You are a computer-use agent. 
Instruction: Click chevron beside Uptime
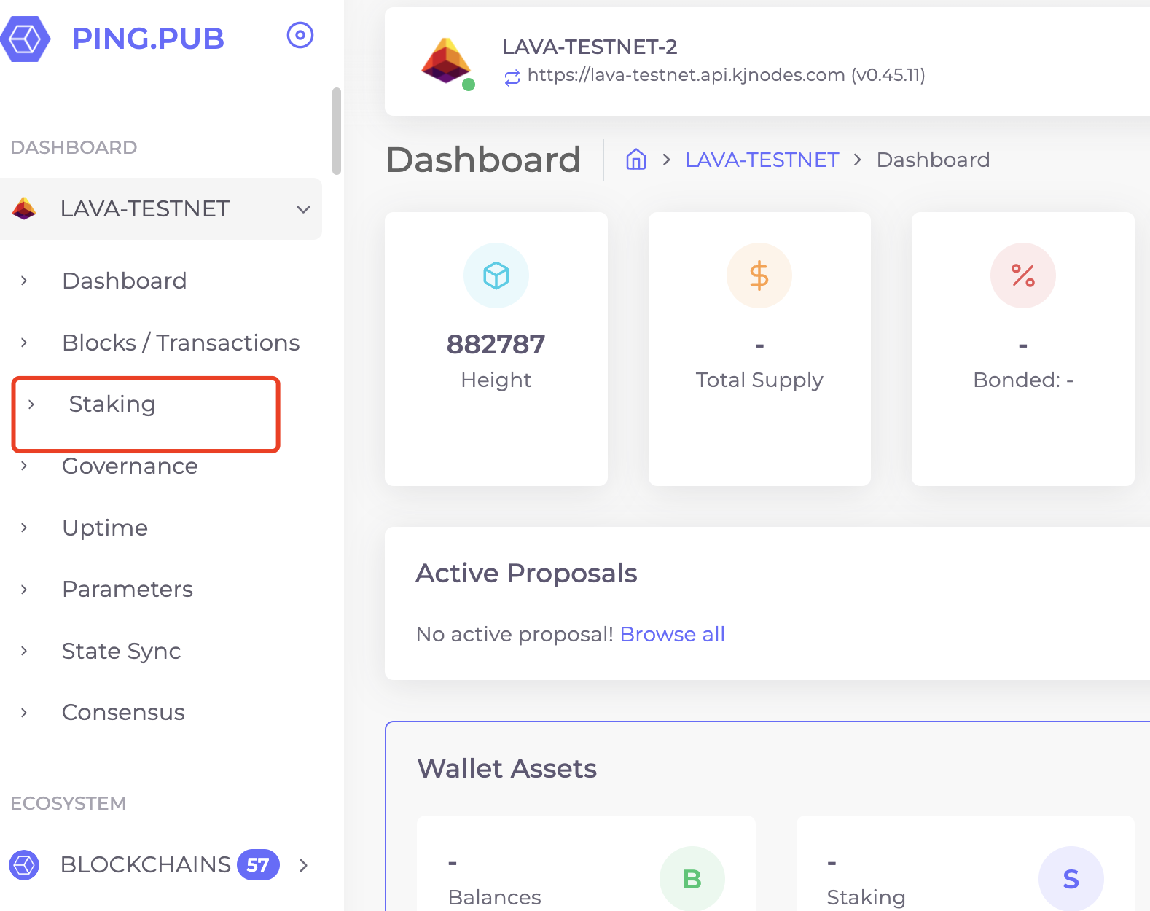click(x=24, y=528)
